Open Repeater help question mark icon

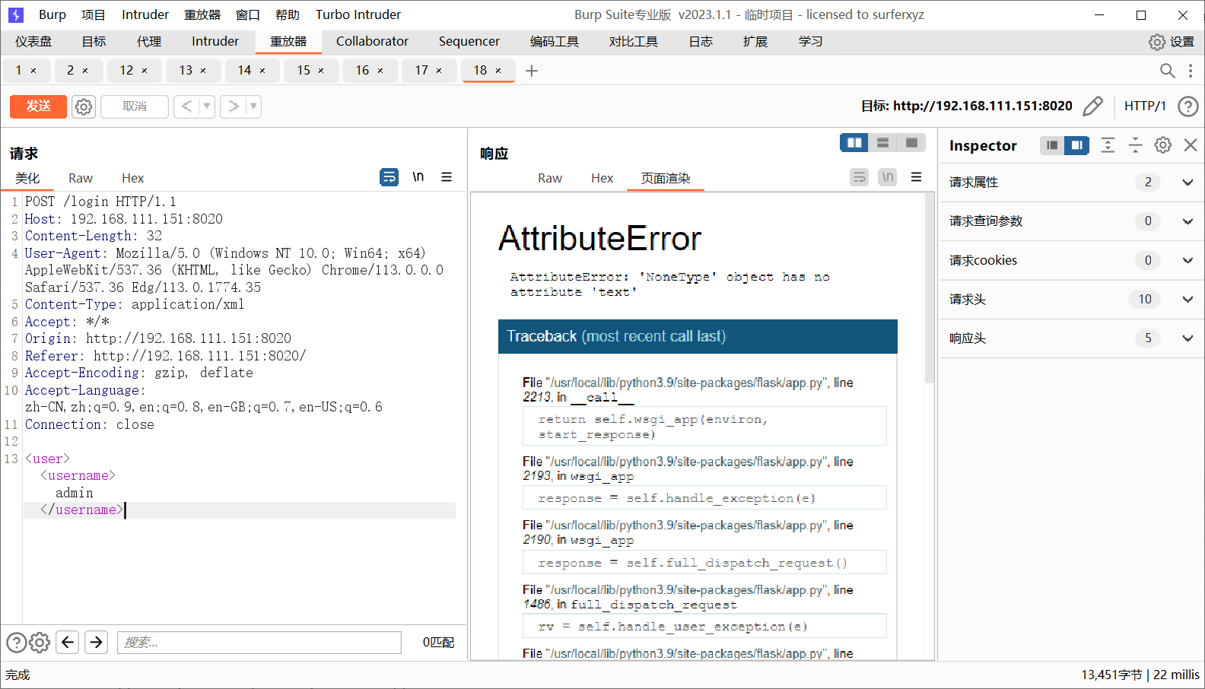(x=1188, y=106)
